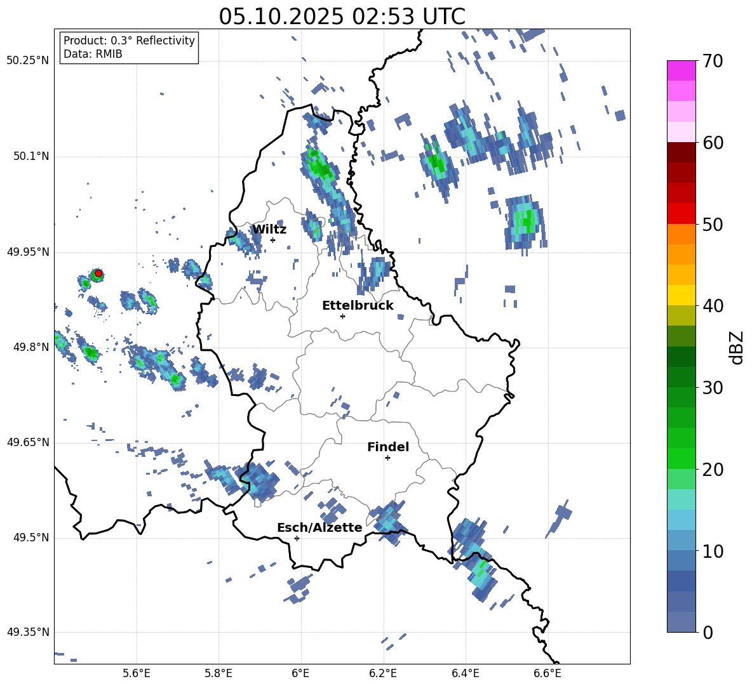Click the 'Data: RMIB' text
Image resolution: width=752 pixels, height=686 pixels.
(93, 54)
